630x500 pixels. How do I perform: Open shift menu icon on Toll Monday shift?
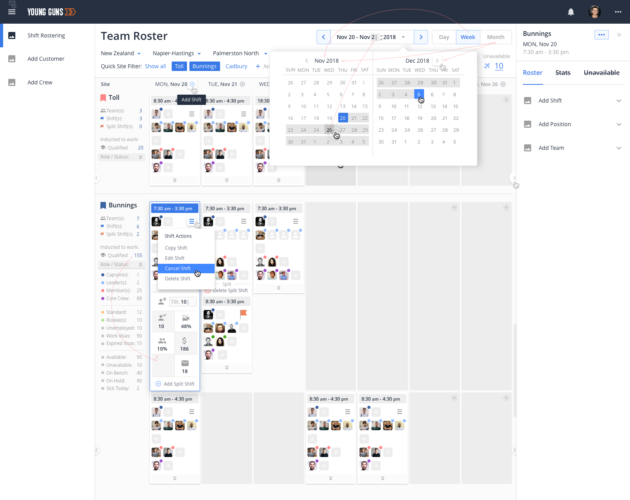click(192, 114)
